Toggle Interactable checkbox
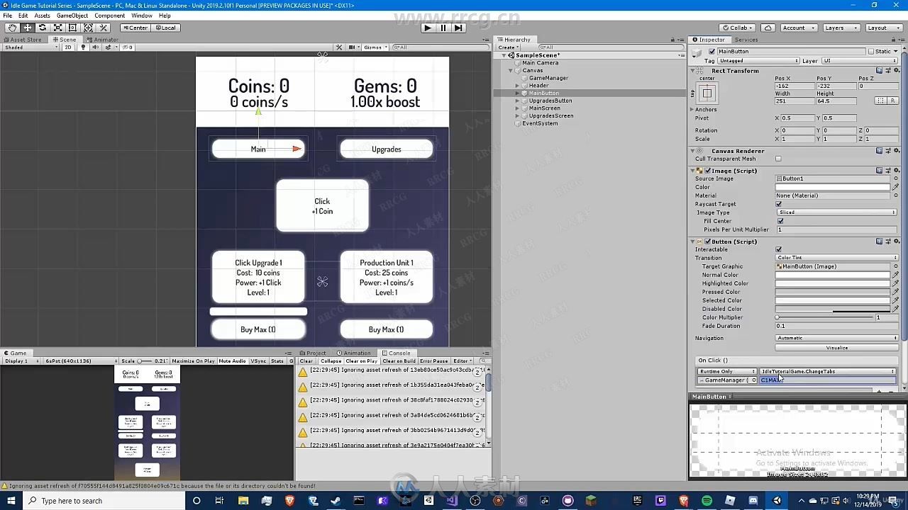 [x=778, y=249]
